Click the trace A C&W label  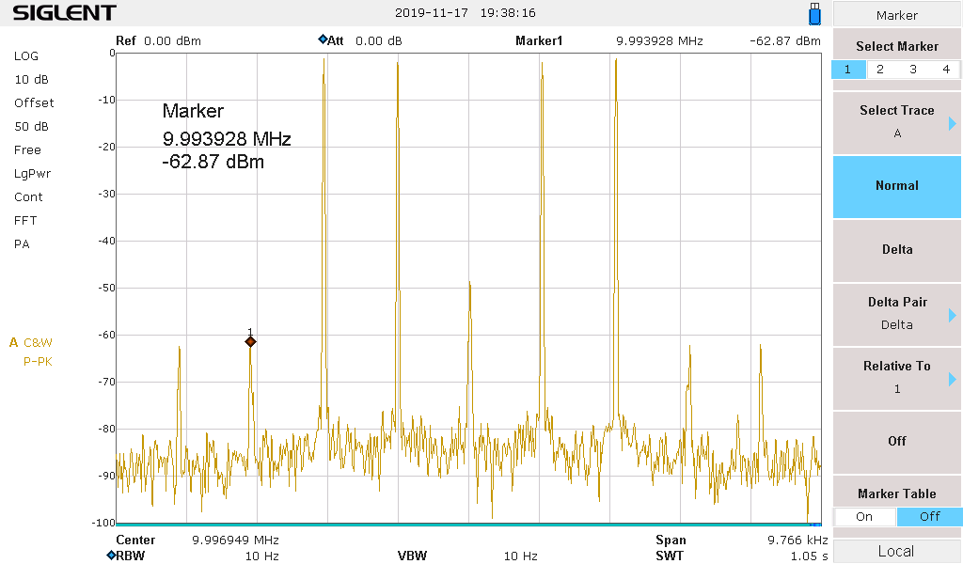(31, 342)
